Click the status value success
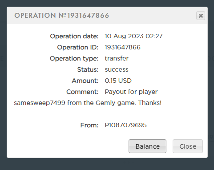The width and height of the screenshot is (214, 170). point(117,69)
